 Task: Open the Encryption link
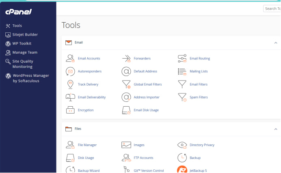86,110
